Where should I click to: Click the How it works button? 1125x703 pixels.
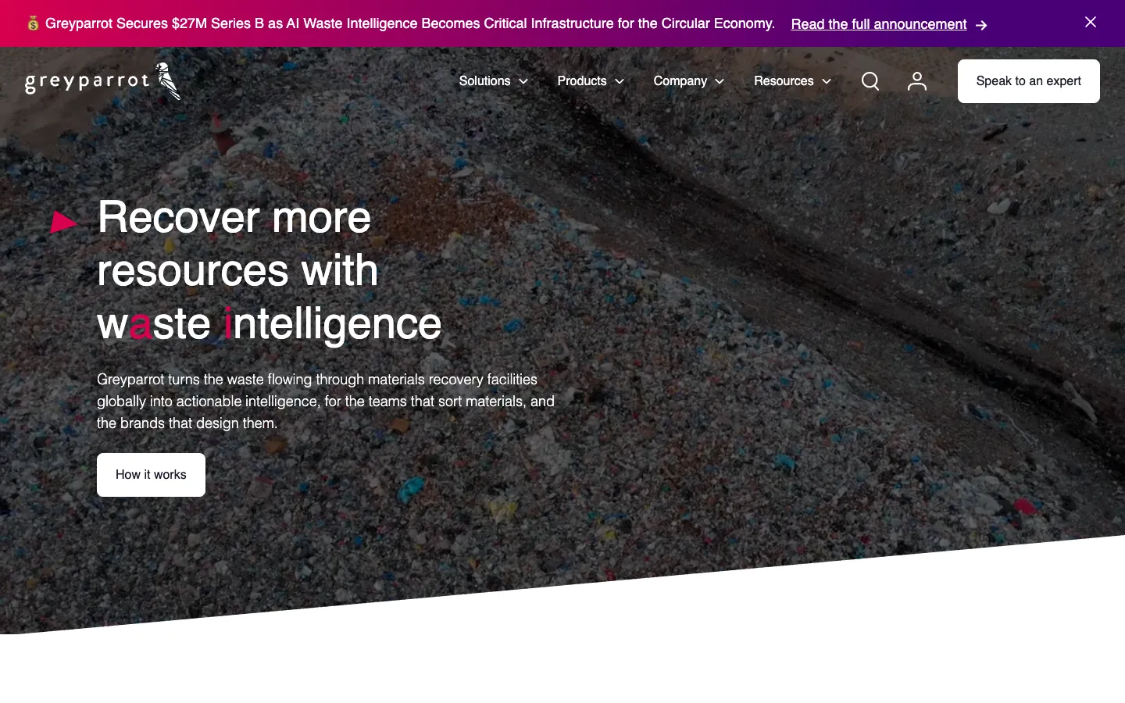(151, 475)
